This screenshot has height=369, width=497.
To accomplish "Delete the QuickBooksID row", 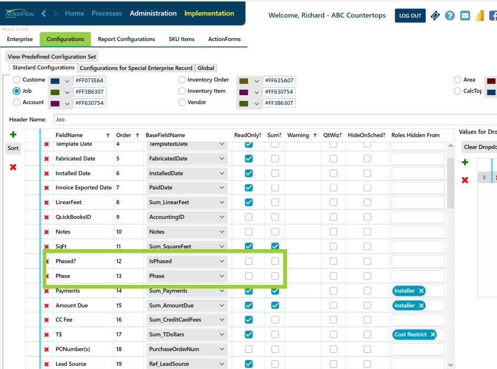I will pos(46,218).
